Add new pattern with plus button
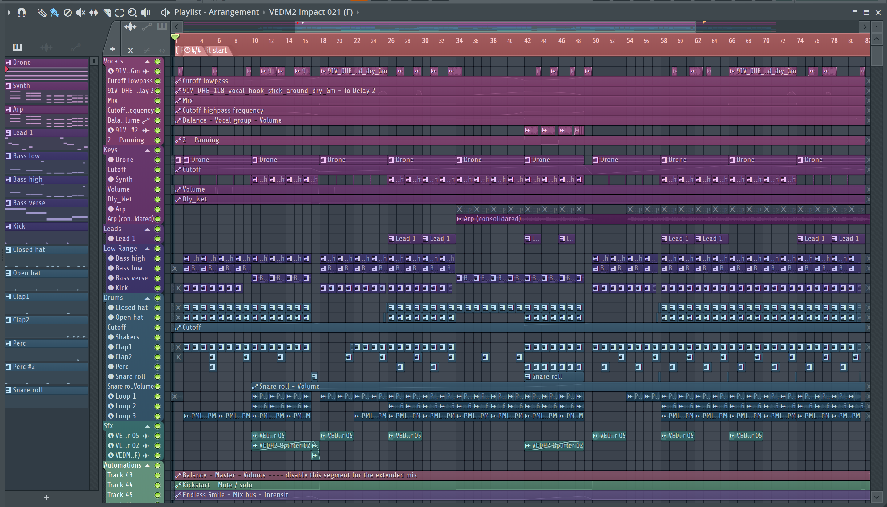887x507 pixels. [x=46, y=497]
